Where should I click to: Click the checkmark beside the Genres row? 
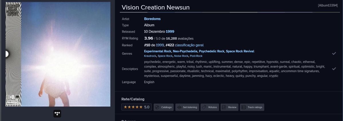pos(334,53)
